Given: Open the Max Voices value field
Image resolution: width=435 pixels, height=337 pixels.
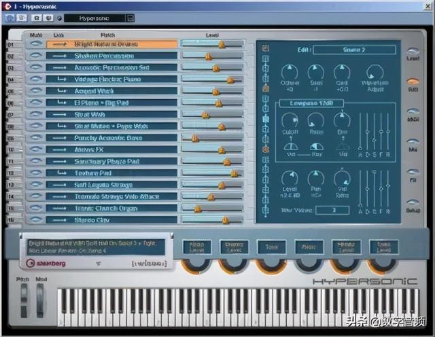Looking at the screenshot, I should click(332, 210).
